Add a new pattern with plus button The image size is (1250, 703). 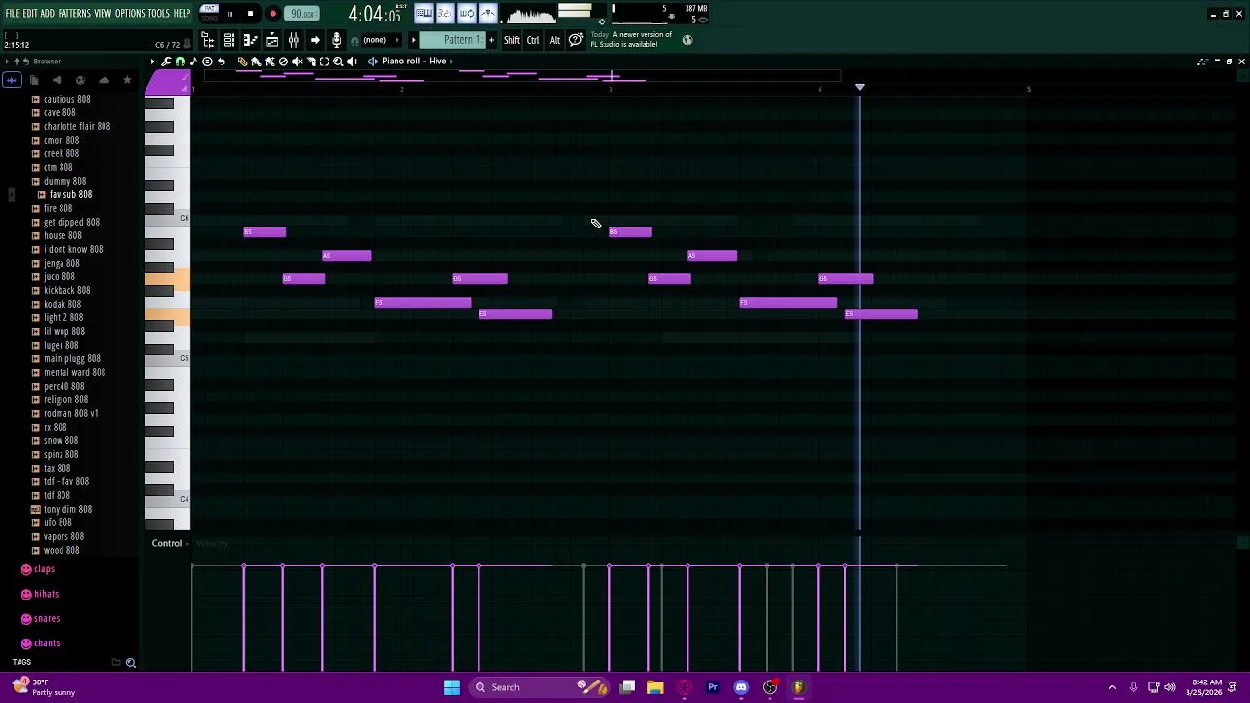pyautogui.click(x=491, y=40)
